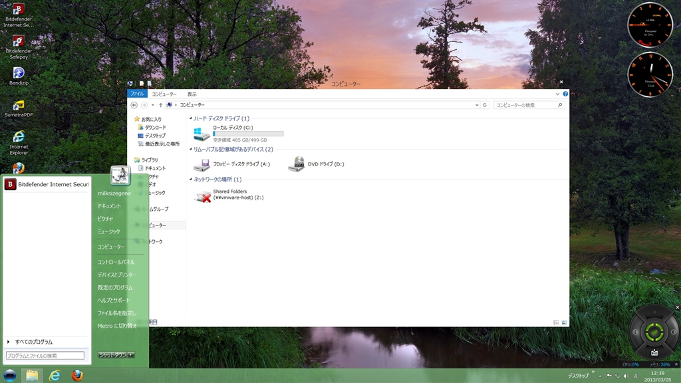
Task: Click Bitdefender widget center status ring
Action: click(654, 332)
